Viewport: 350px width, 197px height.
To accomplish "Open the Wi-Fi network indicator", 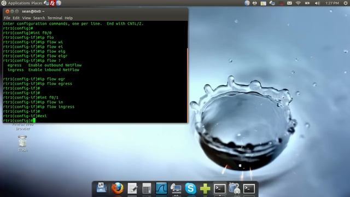I will tap(298, 3).
